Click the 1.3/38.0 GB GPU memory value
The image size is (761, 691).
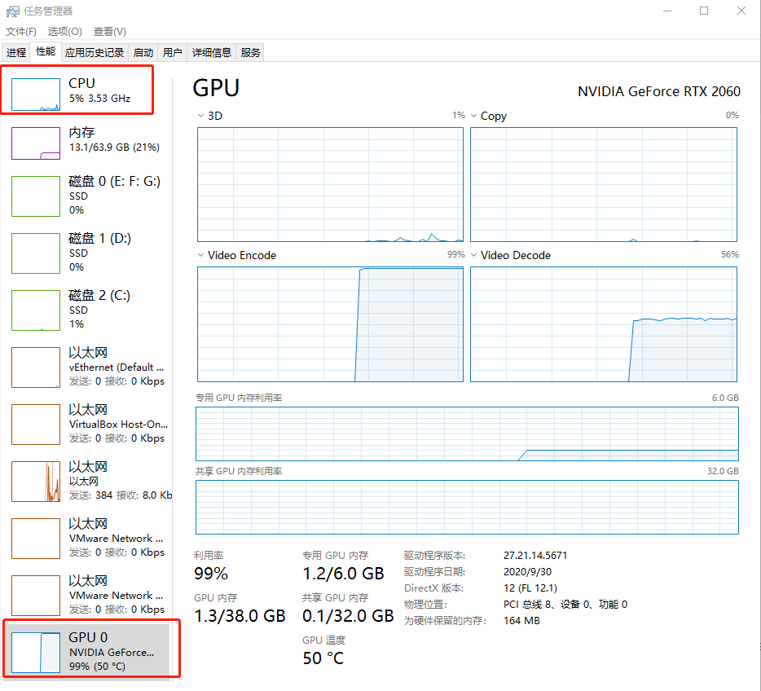[x=240, y=616]
